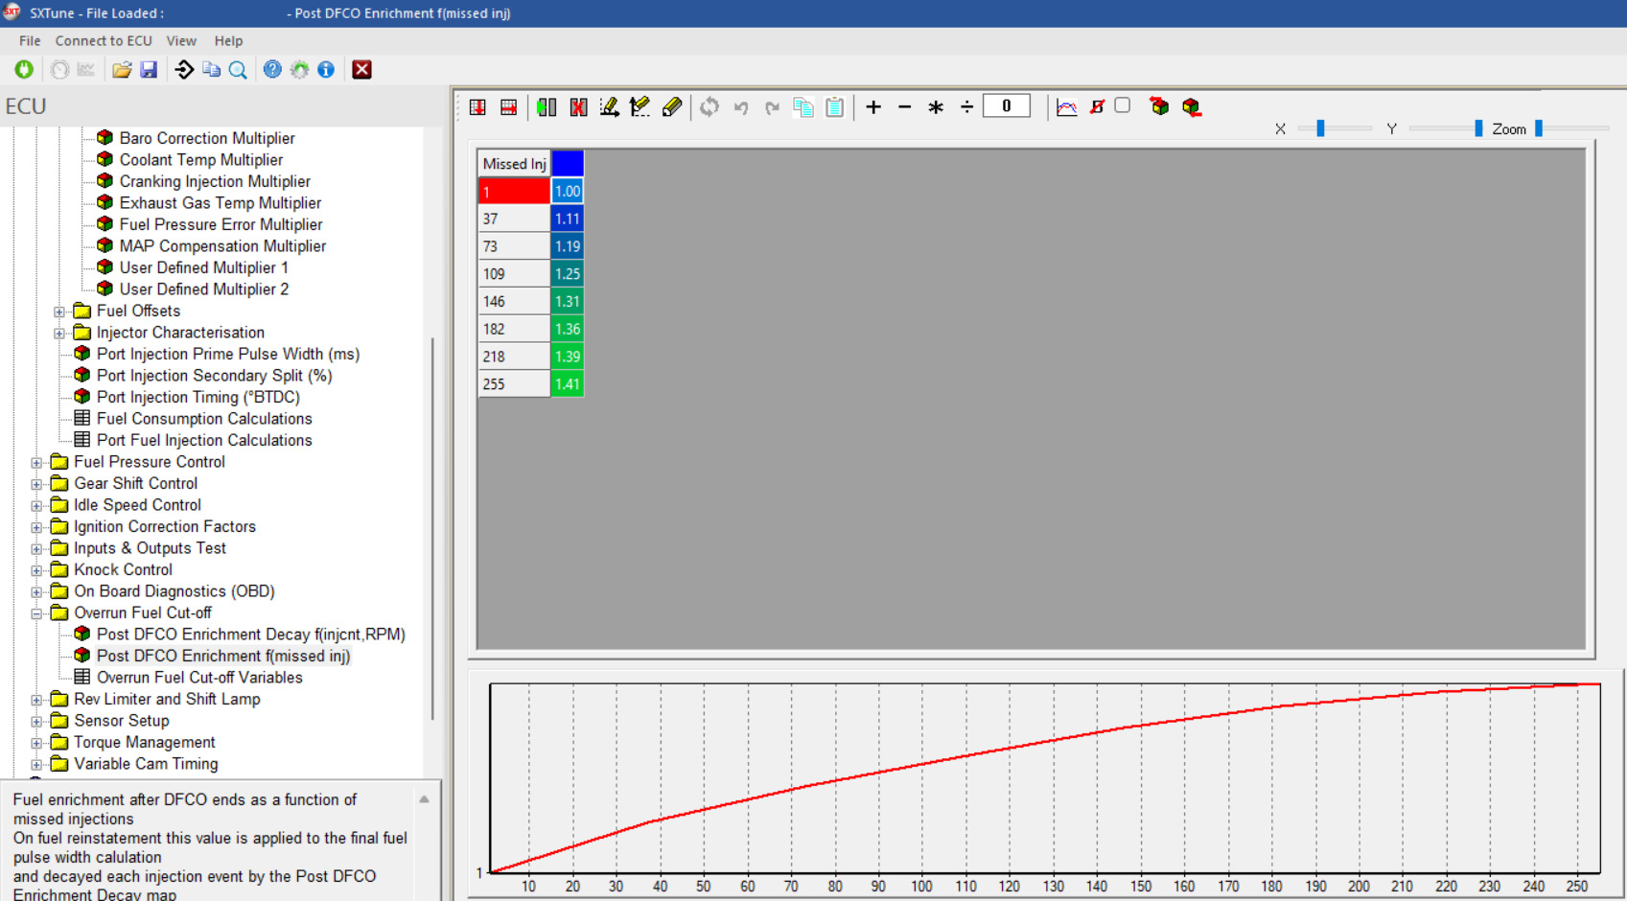
Task: Select Exhaust Gas Temp Multiplier map
Action: 221,203
